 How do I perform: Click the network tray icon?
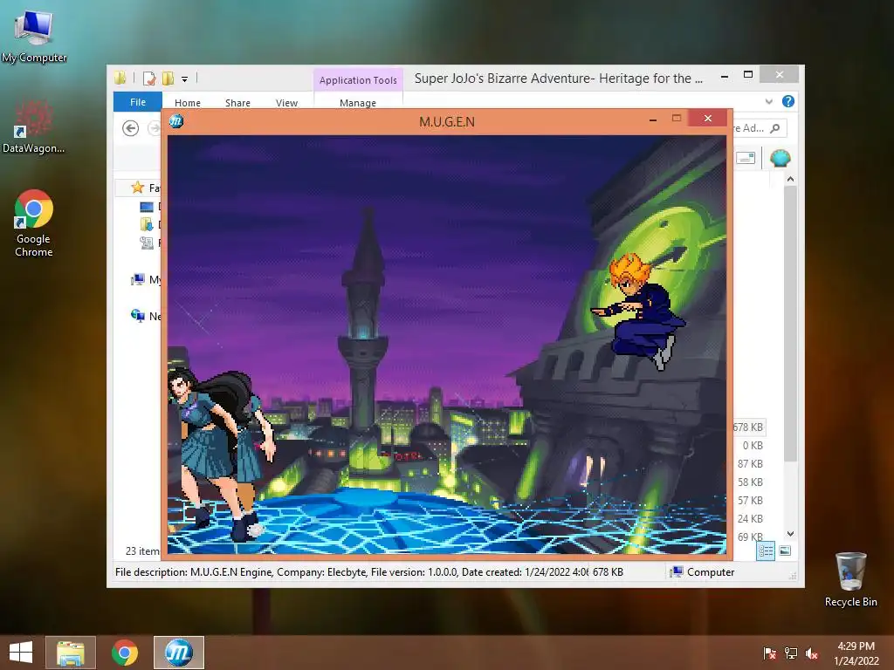coord(791,653)
